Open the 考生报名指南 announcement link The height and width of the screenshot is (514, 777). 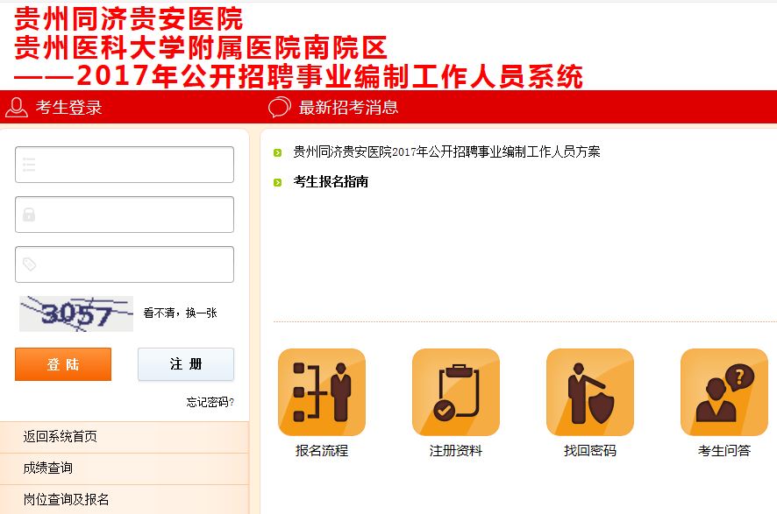point(331,182)
